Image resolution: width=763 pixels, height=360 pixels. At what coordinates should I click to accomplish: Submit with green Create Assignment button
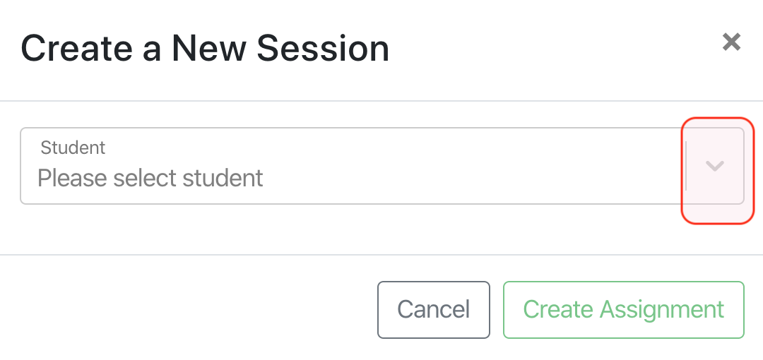point(623,310)
